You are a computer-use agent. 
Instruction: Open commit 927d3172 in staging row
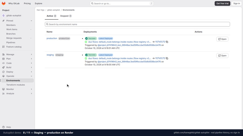pyautogui.click(x=160, y=58)
